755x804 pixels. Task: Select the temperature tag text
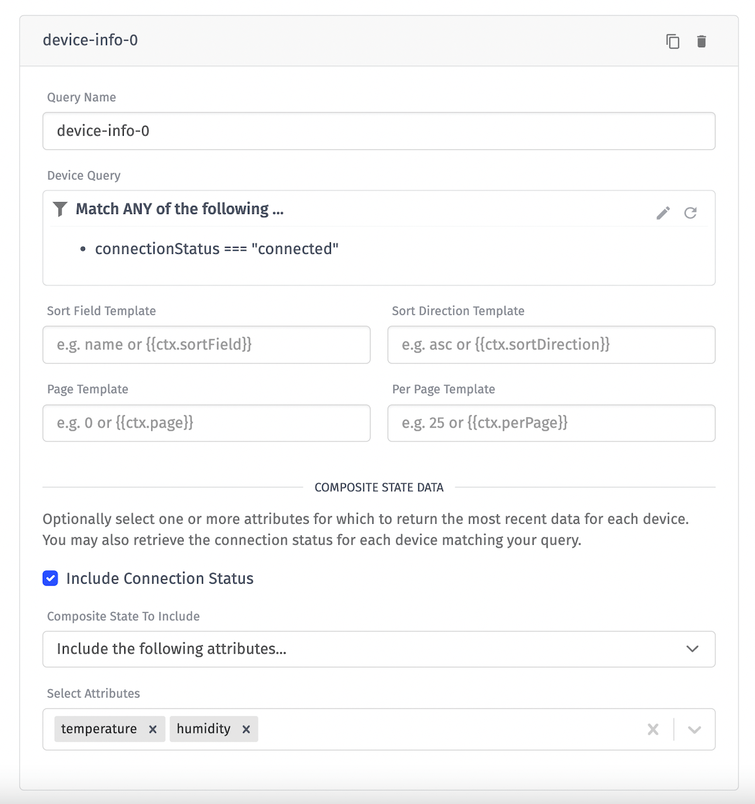(x=99, y=729)
